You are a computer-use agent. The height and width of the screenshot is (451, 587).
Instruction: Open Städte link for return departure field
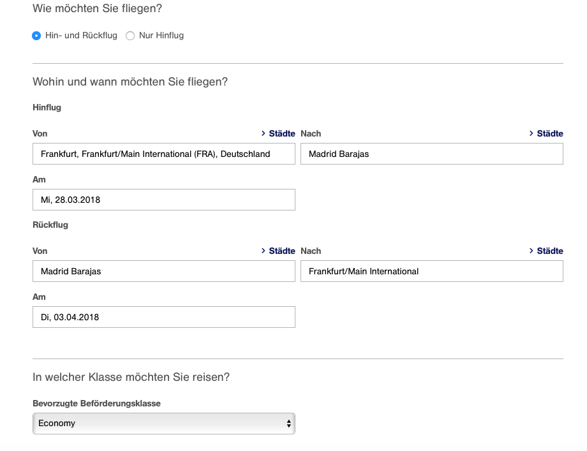coord(282,251)
